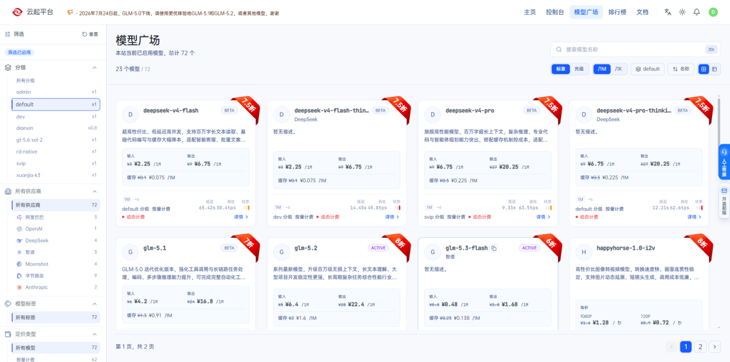The height and width of the screenshot is (362, 730).
Task: Go to next page arrow
Action: coord(715,347)
